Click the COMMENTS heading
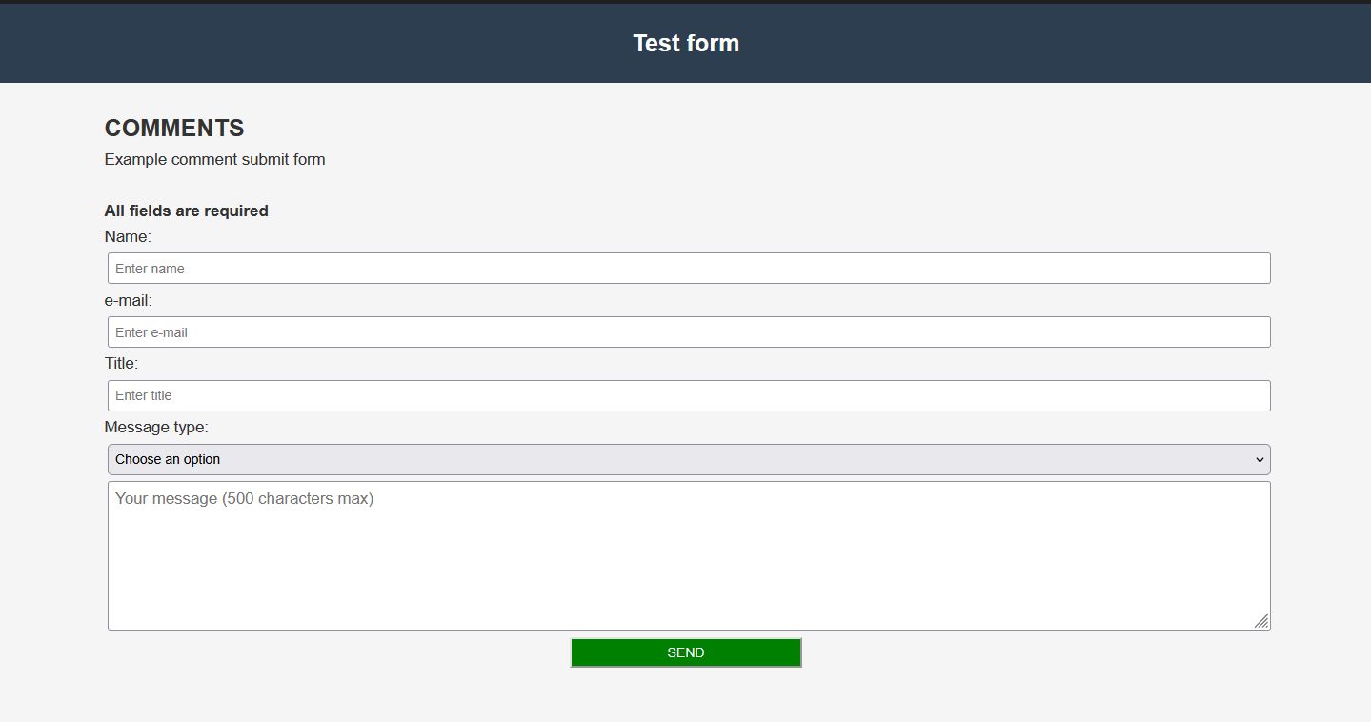Screen dimensions: 1371x722 click(x=174, y=128)
